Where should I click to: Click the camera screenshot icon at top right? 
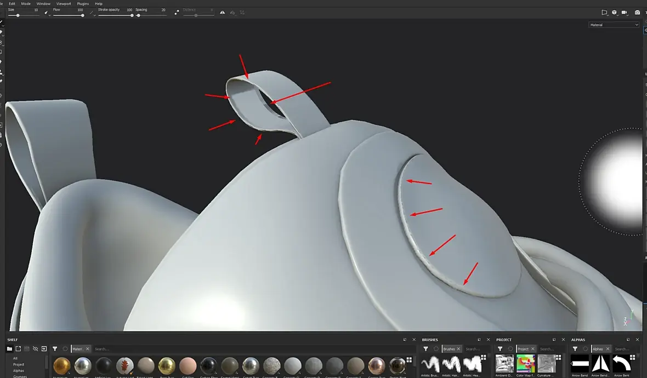pos(637,13)
